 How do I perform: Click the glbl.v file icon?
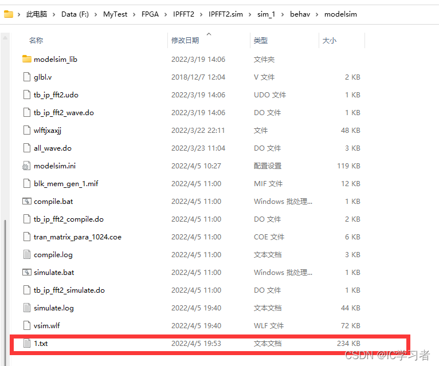click(x=26, y=77)
